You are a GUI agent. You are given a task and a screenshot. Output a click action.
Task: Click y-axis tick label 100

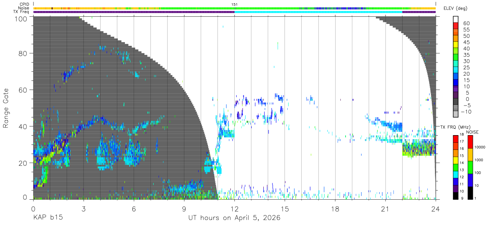(x=22, y=19)
